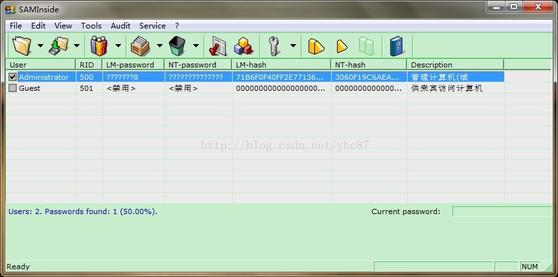Click NT-password value ??????????????
The height and width of the screenshot is (277, 558).
(196, 77)
